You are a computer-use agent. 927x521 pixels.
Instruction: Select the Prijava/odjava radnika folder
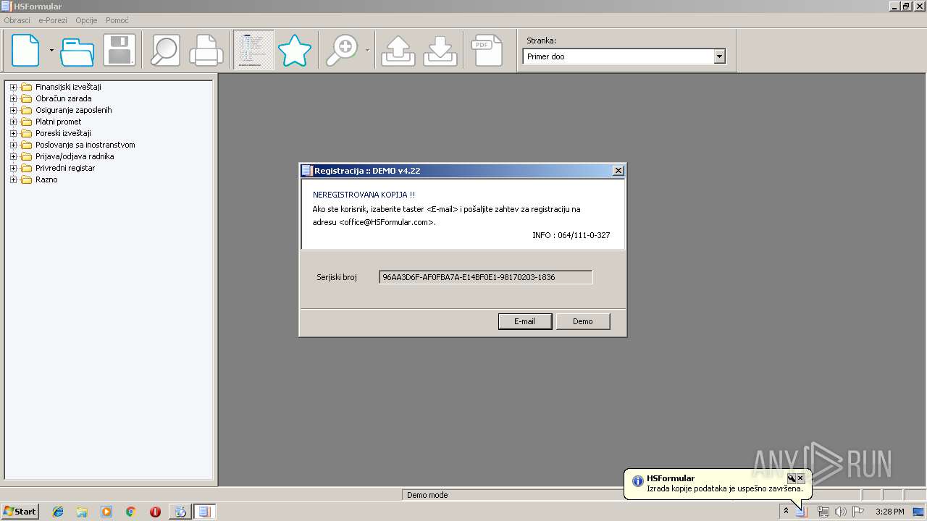click(75, 156)
